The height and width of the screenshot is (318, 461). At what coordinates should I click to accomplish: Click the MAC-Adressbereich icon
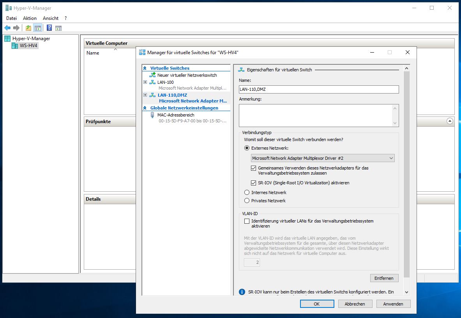152,115
